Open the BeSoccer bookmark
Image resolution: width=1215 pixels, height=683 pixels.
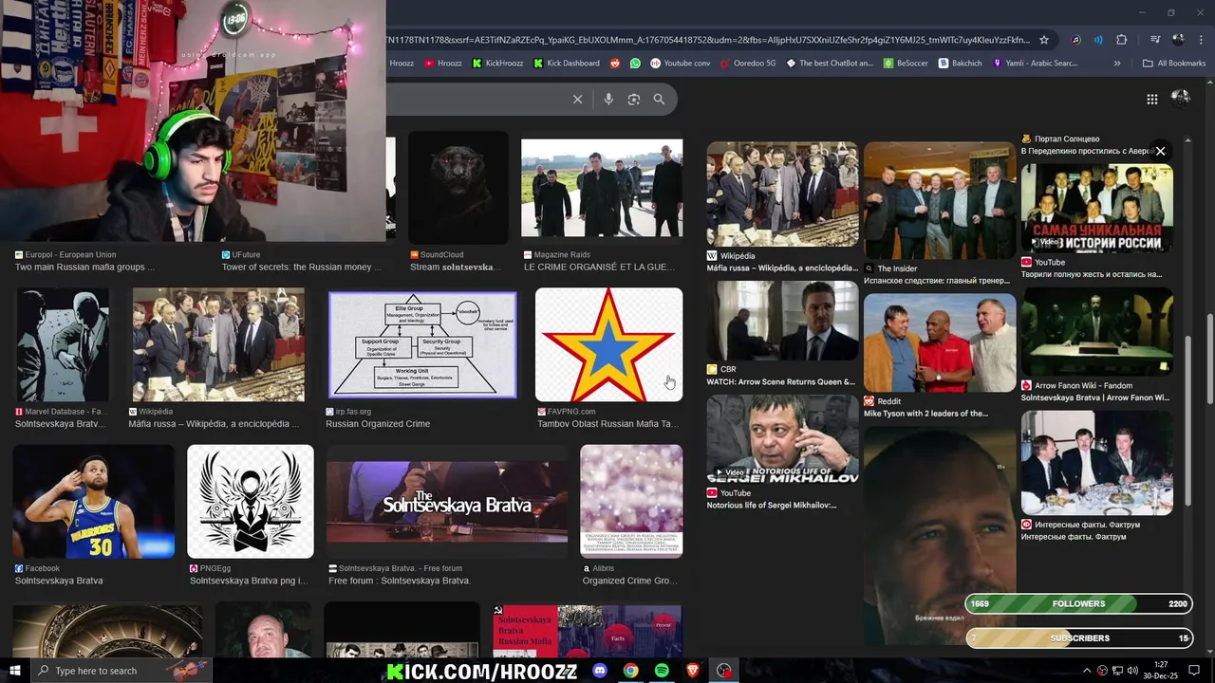(906, 64)
